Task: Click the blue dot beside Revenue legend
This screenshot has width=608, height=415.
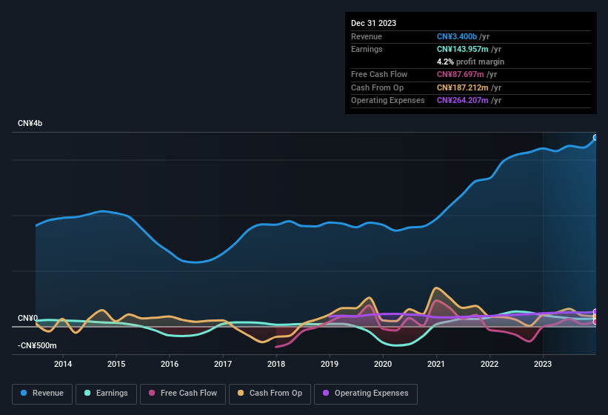Action: (x=24, y=394)
